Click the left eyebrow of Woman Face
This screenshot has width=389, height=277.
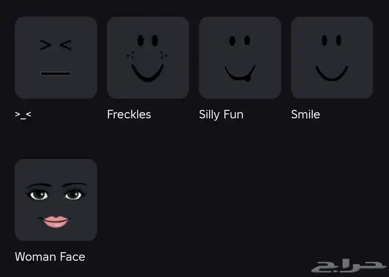(x=39, y=185)
